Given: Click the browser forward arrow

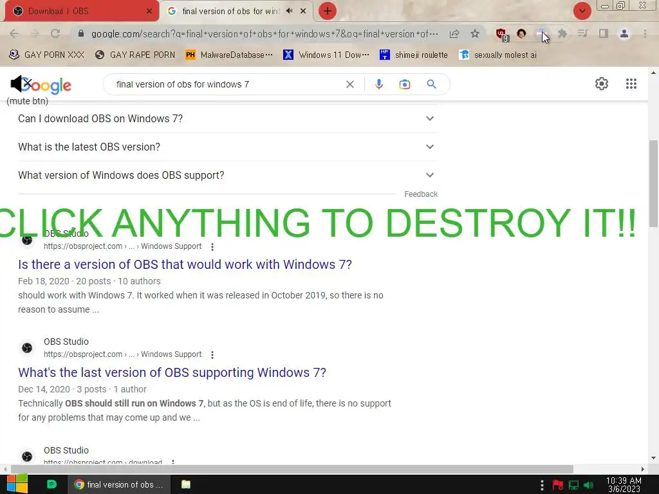Looking at the screenshot, I should click(x=35, y=33).
